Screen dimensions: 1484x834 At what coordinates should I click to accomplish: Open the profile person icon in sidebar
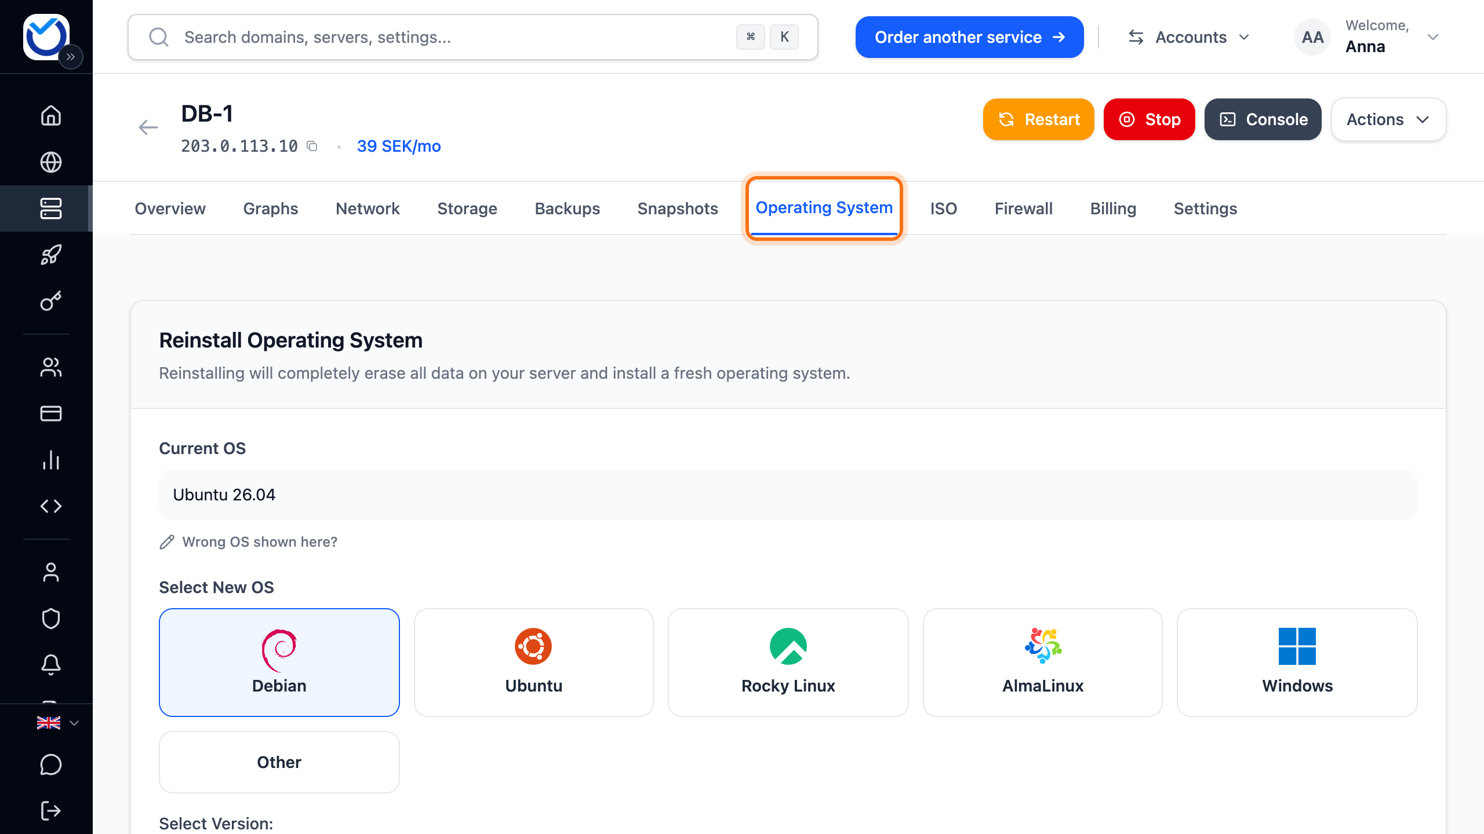[51, 572]
